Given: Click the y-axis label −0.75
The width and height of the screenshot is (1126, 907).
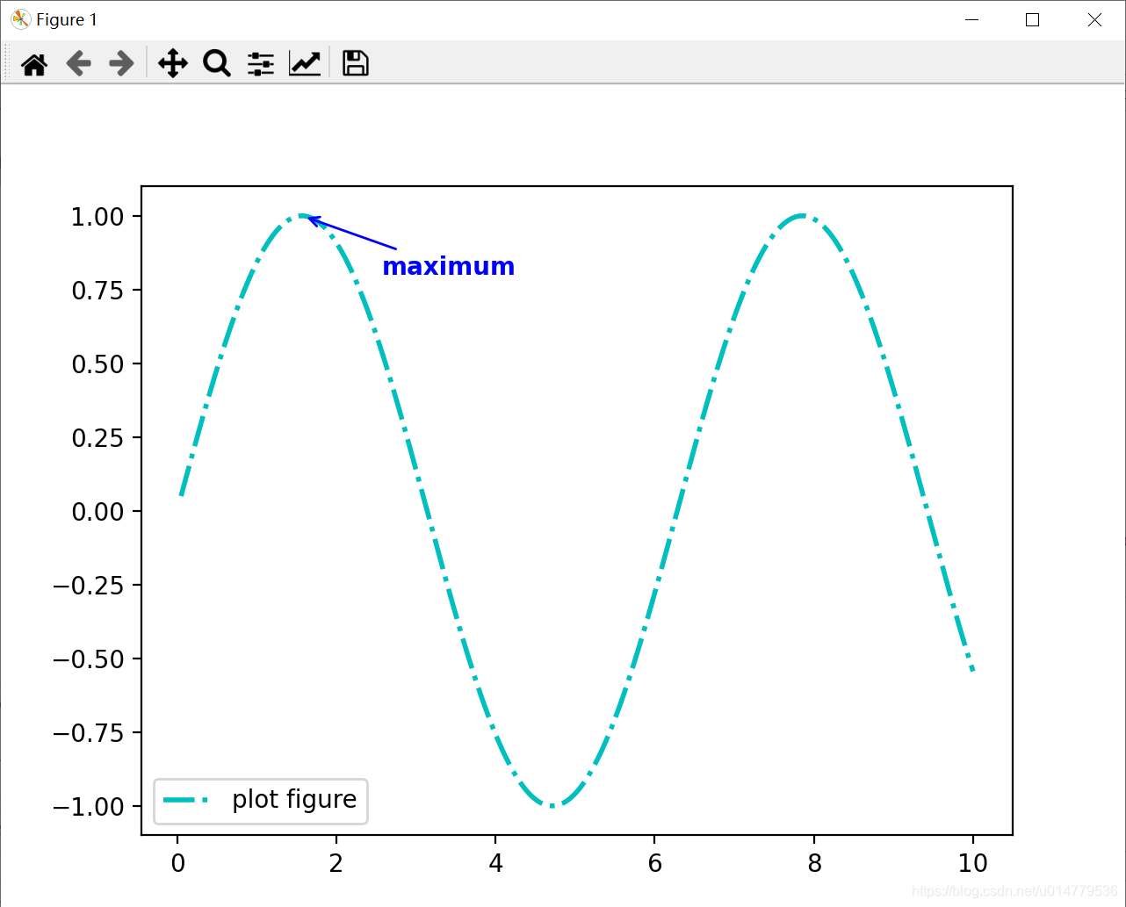Looking at the screenshot, I should 89,733.
